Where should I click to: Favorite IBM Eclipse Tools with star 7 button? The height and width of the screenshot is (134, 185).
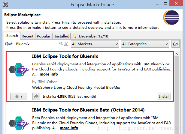coord(18,96)
